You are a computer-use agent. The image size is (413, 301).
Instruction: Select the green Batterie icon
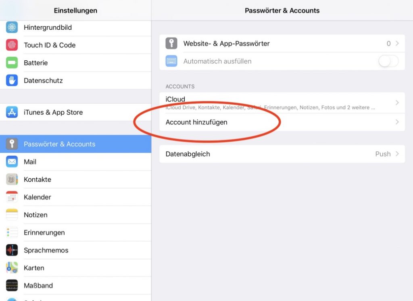[12, 62]
